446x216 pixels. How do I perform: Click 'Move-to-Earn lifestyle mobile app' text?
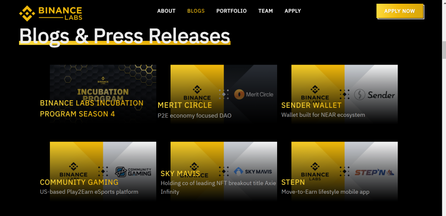(325, 192)
